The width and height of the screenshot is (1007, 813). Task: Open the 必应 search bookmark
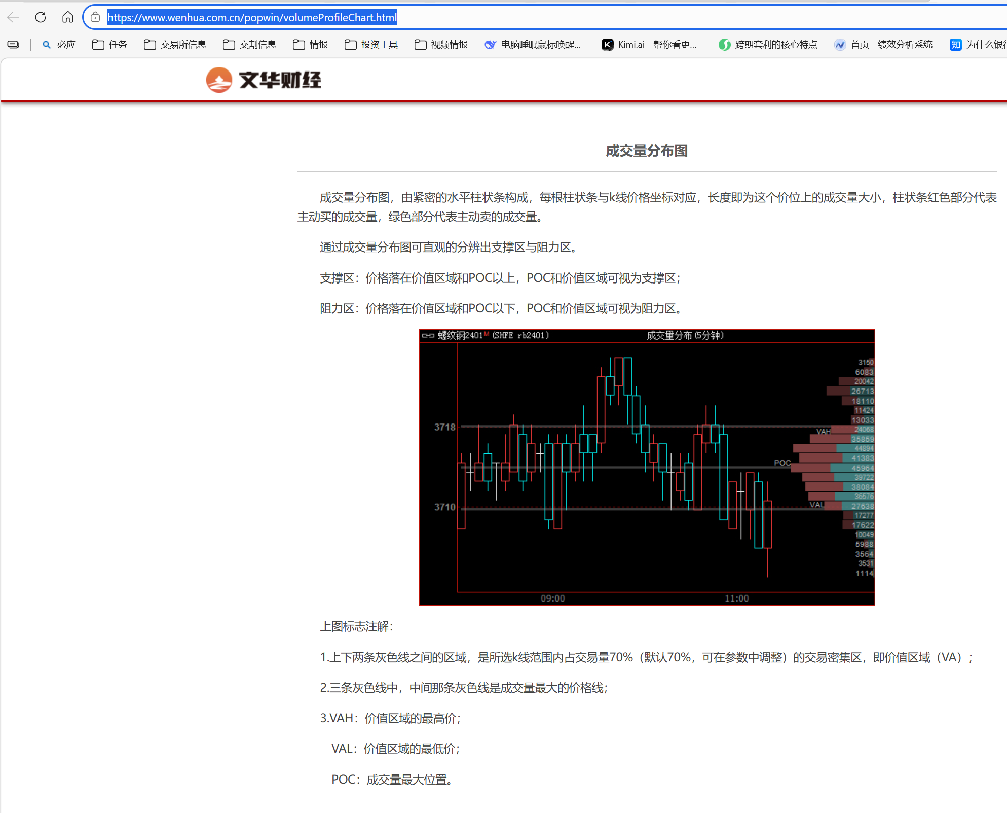(59, 45)
